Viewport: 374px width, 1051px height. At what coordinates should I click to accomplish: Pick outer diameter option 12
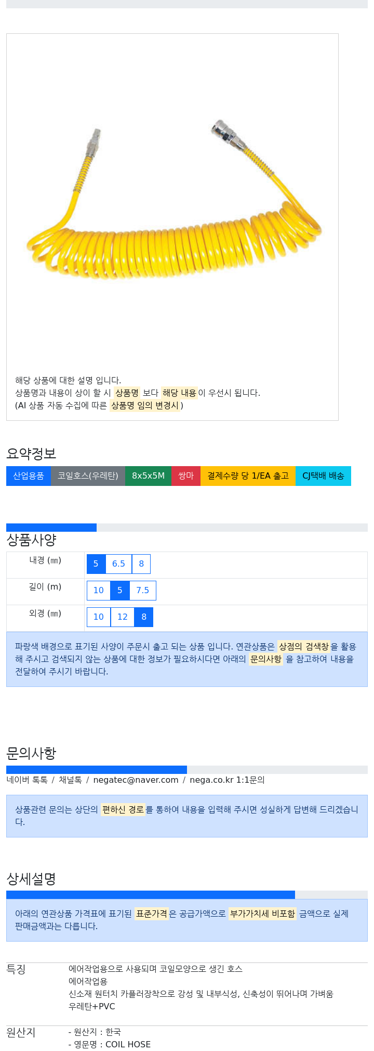123,617
